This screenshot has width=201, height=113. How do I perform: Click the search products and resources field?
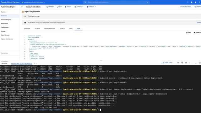[x=116, y=2]
